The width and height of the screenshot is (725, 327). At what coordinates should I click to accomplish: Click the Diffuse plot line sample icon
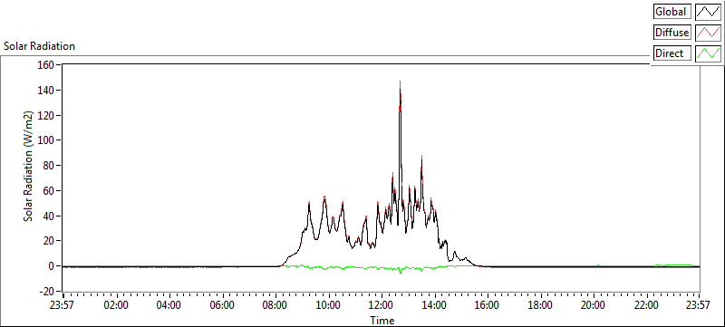pos(708,33)
